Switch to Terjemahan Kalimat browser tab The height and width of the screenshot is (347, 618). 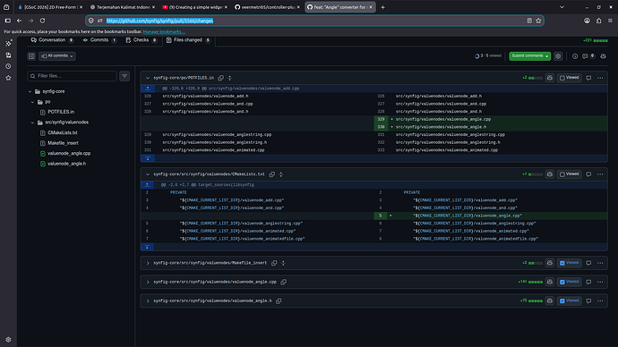tap(123, 7)
